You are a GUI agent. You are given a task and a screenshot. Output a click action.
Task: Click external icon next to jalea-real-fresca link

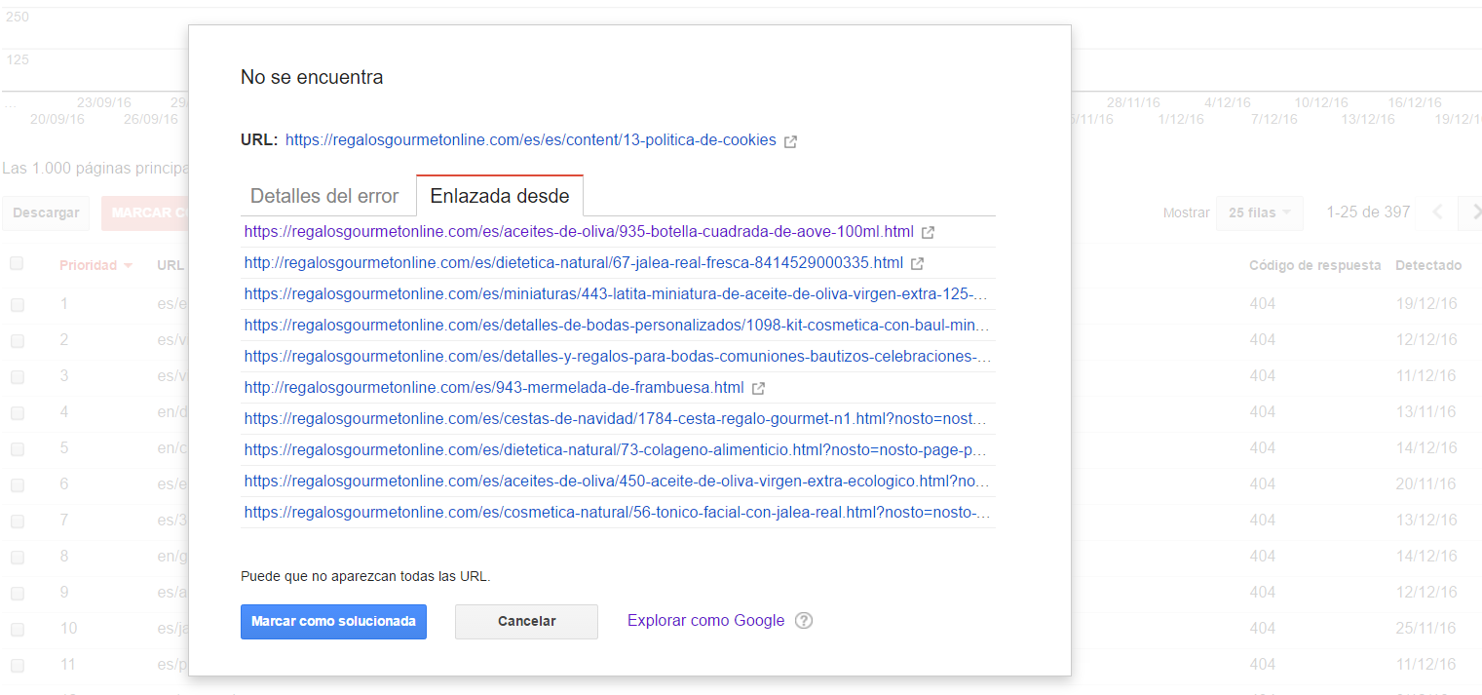point(918,264)
